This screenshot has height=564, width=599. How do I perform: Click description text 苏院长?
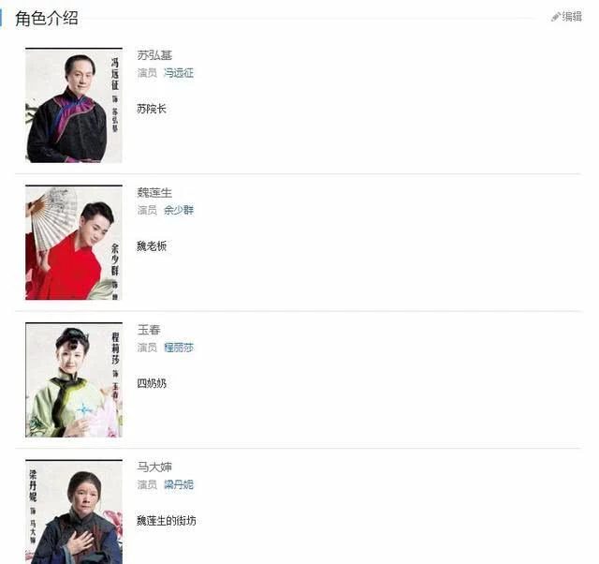click(152, 109)
